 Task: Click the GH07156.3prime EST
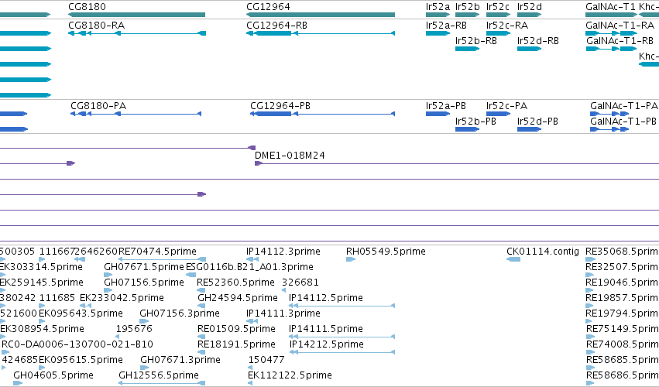coord(144,321)
